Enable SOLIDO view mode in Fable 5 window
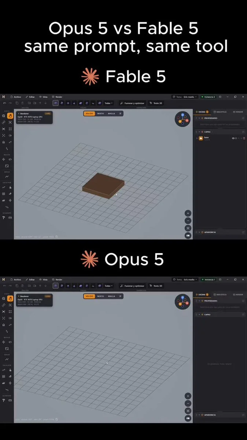Viewport: 247px width, 440px height. pos(89,113)
